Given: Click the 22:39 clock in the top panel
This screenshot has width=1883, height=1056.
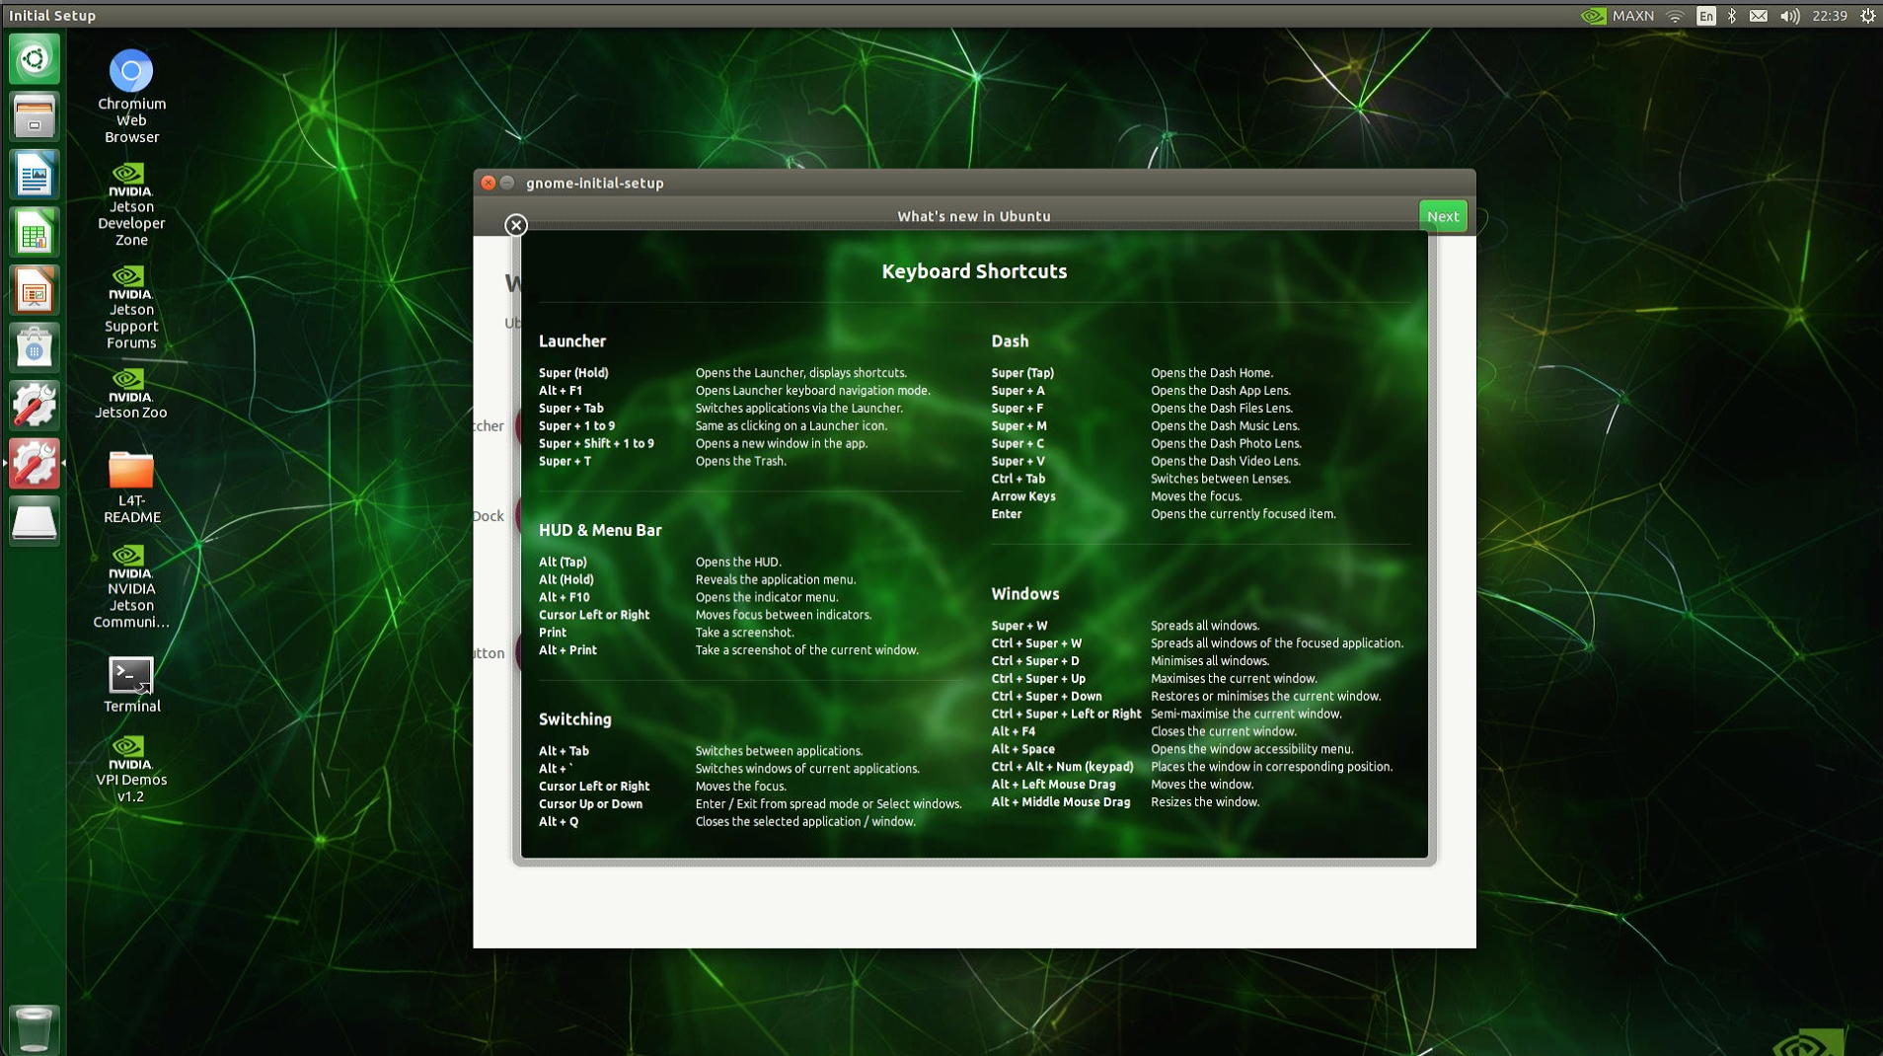Looking at the screenshot, I should [1830, 16].
